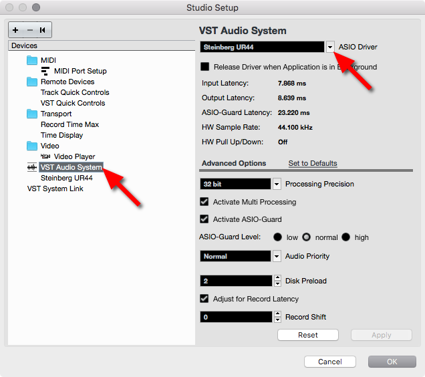This screenshot has width=425, height=377.
Task: Click the Normal audio priority field
Action: click(x=235, y=256)
